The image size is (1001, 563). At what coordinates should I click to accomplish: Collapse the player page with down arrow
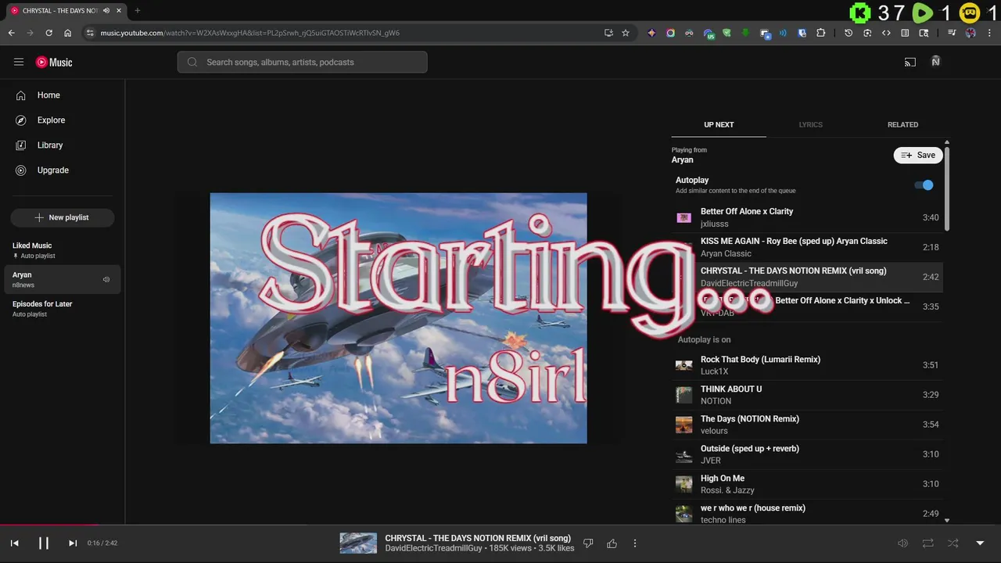pos(980,543)
